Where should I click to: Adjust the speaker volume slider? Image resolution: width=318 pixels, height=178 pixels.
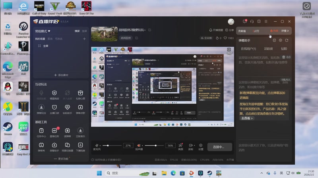[154, 146]
